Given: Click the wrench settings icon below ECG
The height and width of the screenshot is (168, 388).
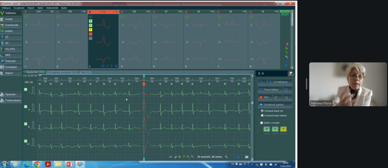Looking at the screenshot, I should click(226, 156).
